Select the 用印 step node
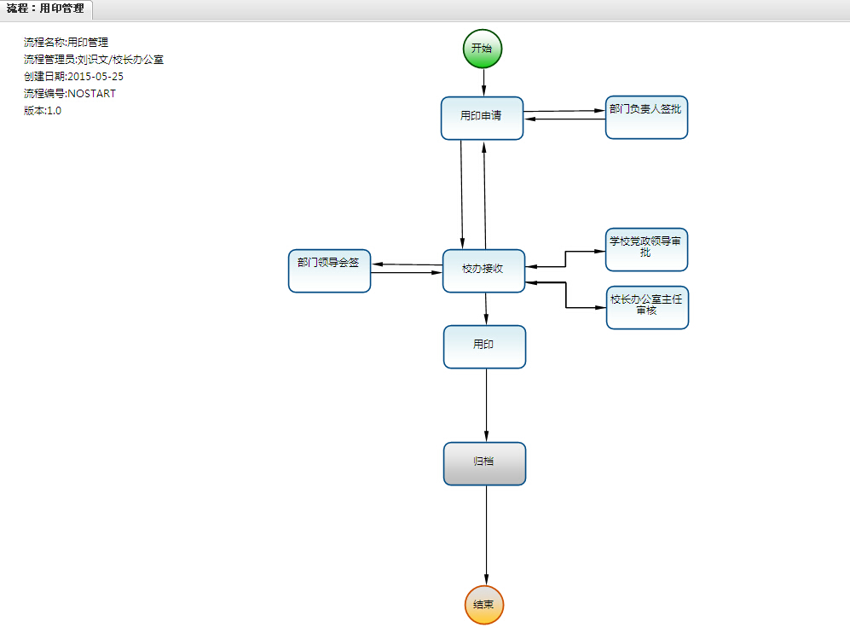The image size is (850, 633). (x=484, y=346)
